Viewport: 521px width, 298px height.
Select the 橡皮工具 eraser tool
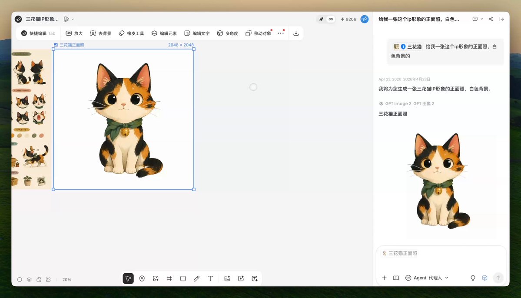coord(131,33)
